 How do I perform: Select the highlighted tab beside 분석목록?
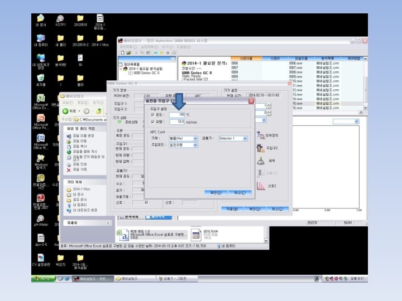158,217
